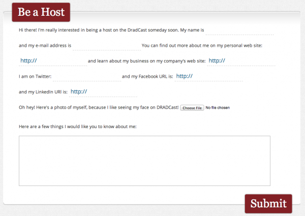This screenshot has height=216, width=305.
Task: Focus the Facebook URL field
Action: coord(208,76)
